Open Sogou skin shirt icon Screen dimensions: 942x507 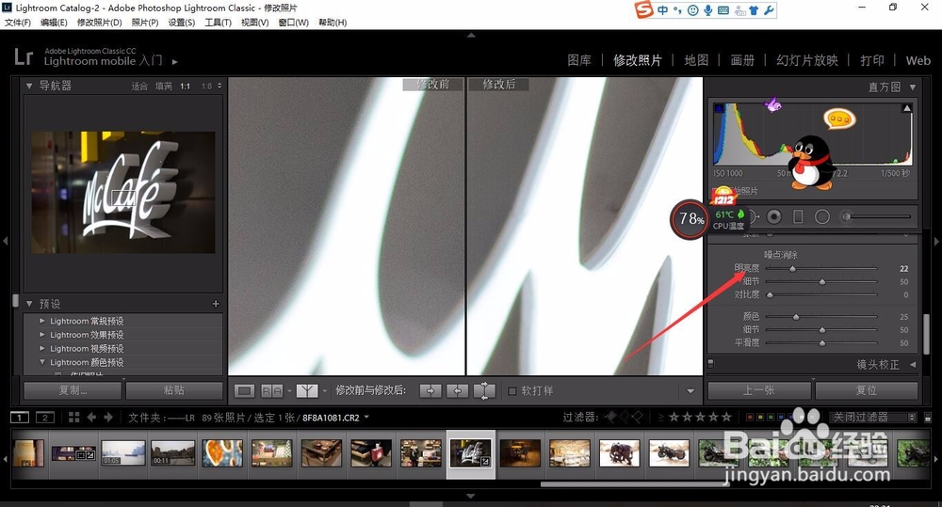click(x=754, y=10)
